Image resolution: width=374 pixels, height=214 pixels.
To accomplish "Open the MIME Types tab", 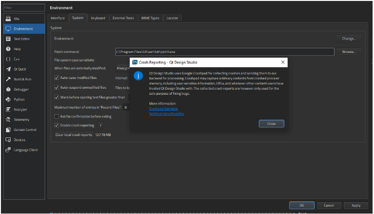I will coord(150,18).
